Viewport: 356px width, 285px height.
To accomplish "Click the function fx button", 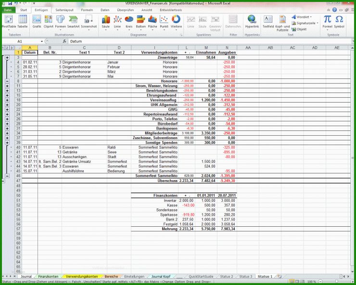I will pos(64,41).
